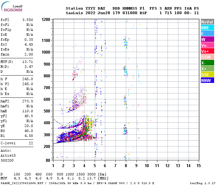Click the time stamp 031000
The image size is (216, 185).
pyautogui.click(x=130, y=13)
